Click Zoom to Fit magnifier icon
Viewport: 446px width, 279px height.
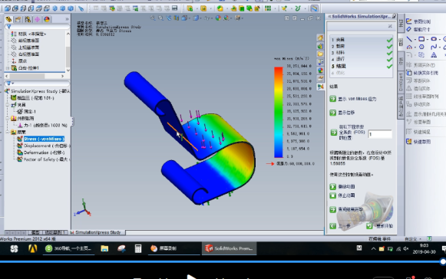(153, 18)
